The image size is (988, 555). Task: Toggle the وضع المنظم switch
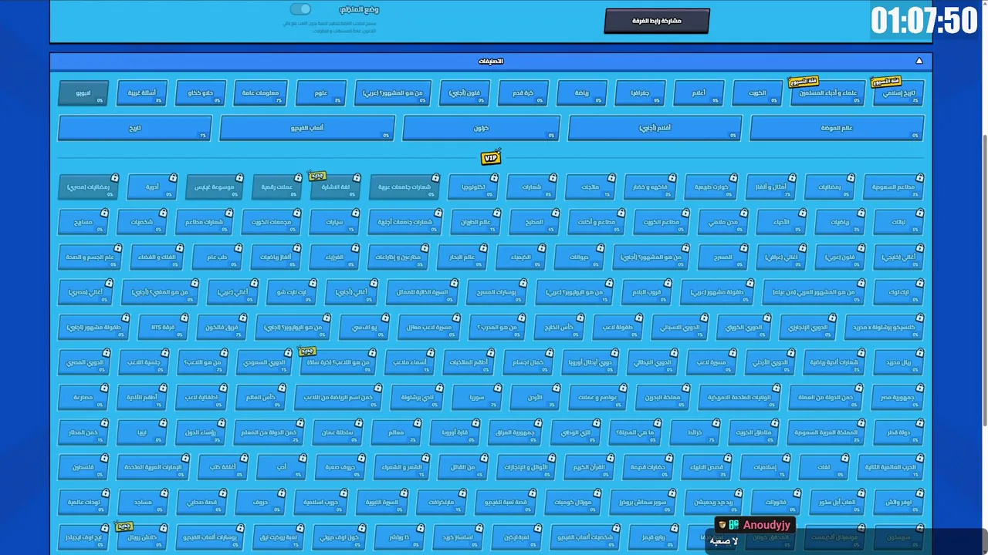[x=300, y=9]
